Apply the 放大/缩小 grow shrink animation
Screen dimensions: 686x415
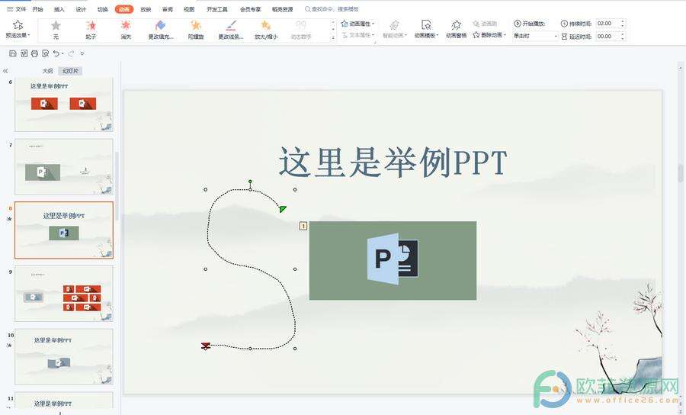click(266, 30)
